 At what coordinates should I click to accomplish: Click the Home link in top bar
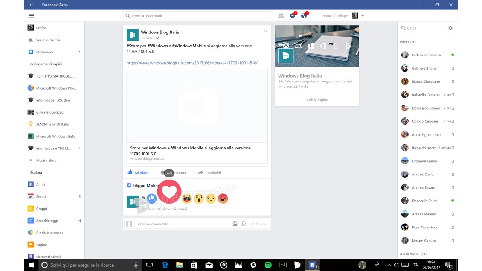pos(327,16)
